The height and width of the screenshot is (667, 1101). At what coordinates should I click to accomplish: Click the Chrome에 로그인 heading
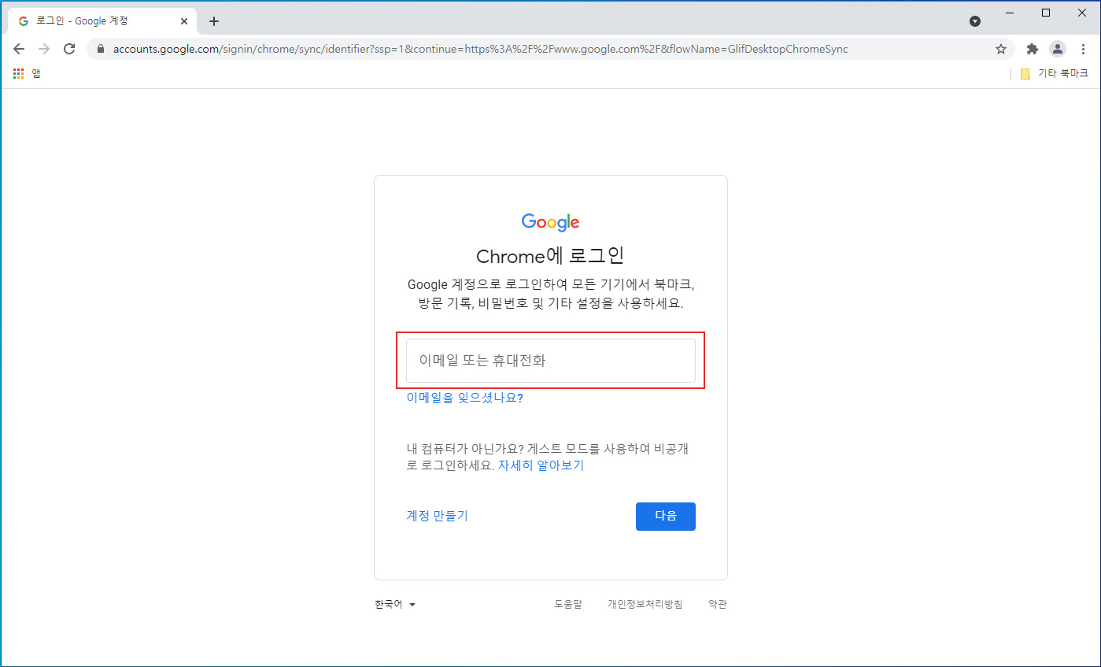tap(551, 256)
